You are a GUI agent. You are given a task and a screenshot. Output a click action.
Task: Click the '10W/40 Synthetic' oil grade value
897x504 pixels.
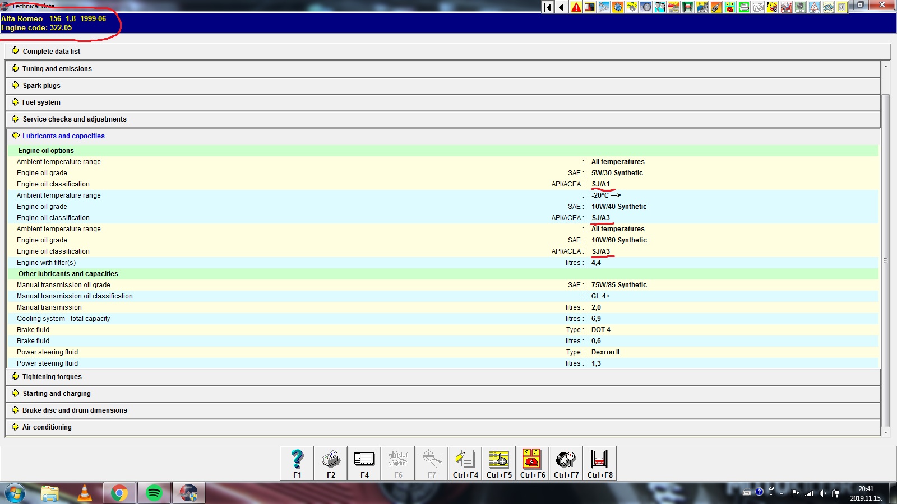pos(619,207)
